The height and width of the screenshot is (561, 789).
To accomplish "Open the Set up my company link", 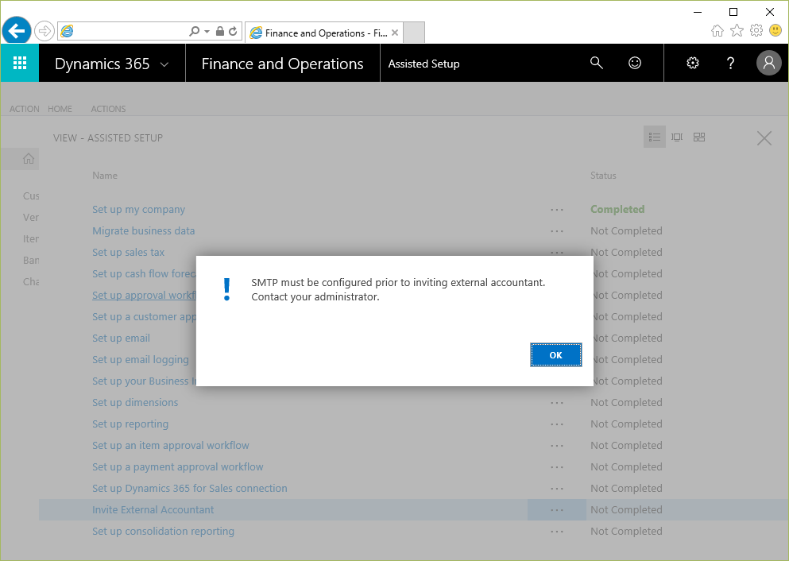I will pos(138,210).
